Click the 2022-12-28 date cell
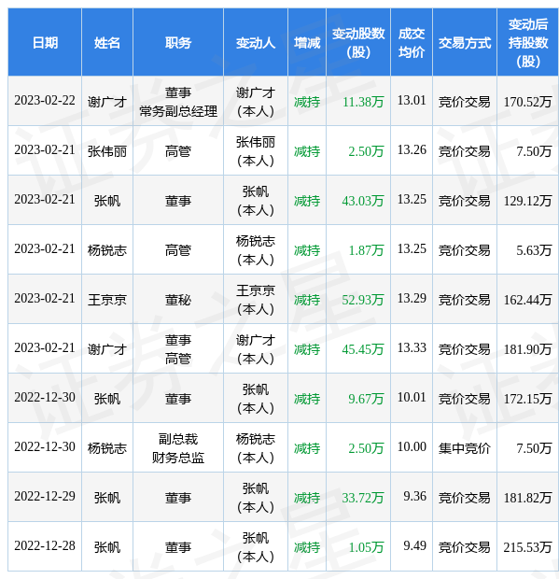 45,545
